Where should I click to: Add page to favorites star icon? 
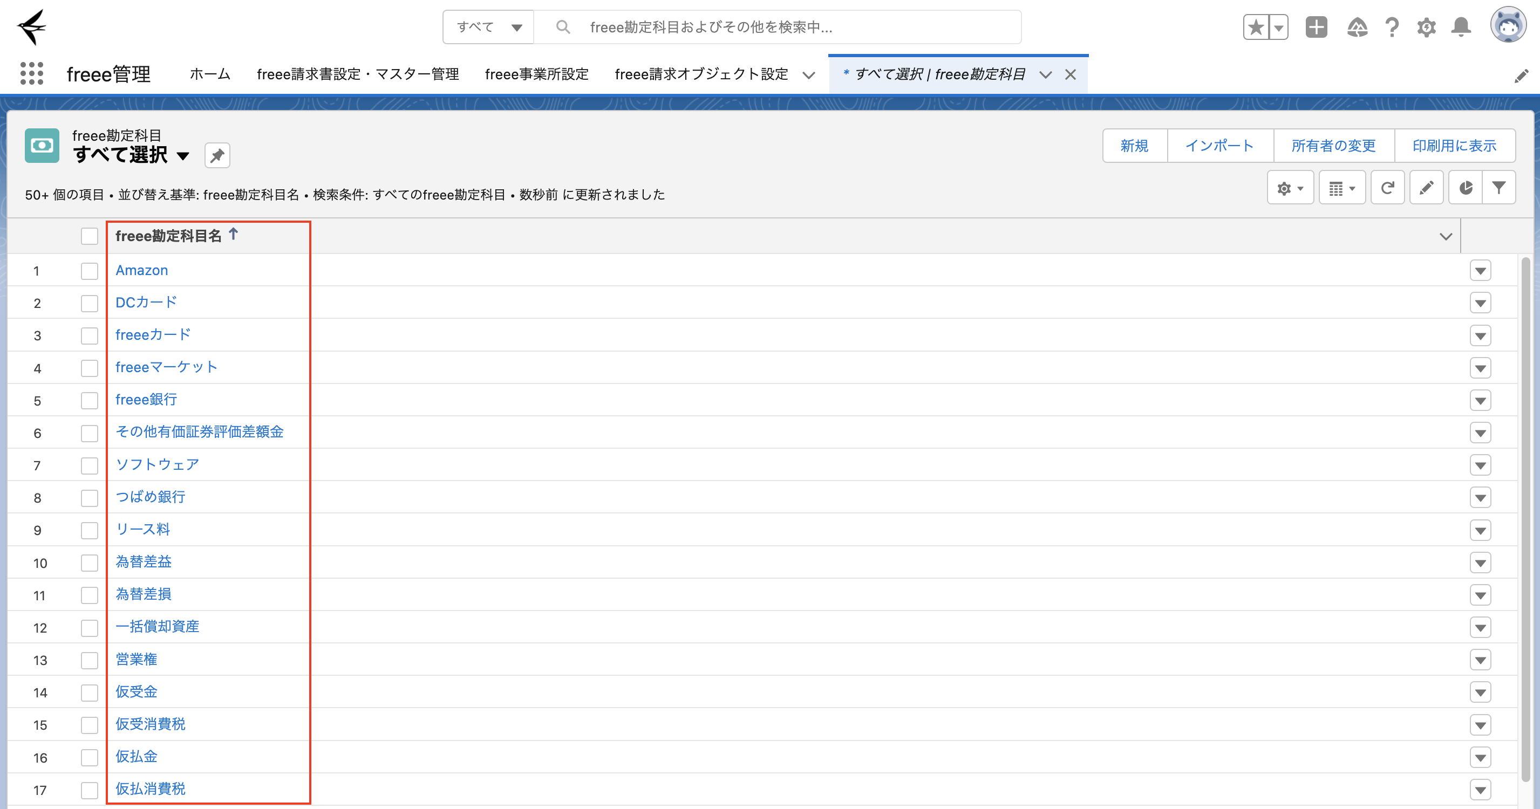1256,27
